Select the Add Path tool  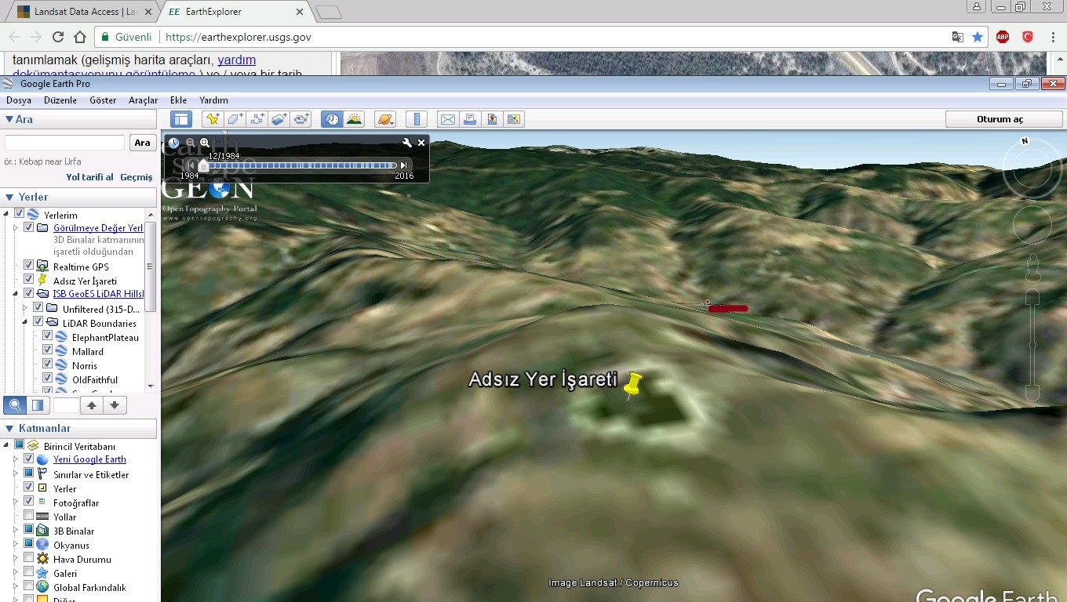point(257,119)
